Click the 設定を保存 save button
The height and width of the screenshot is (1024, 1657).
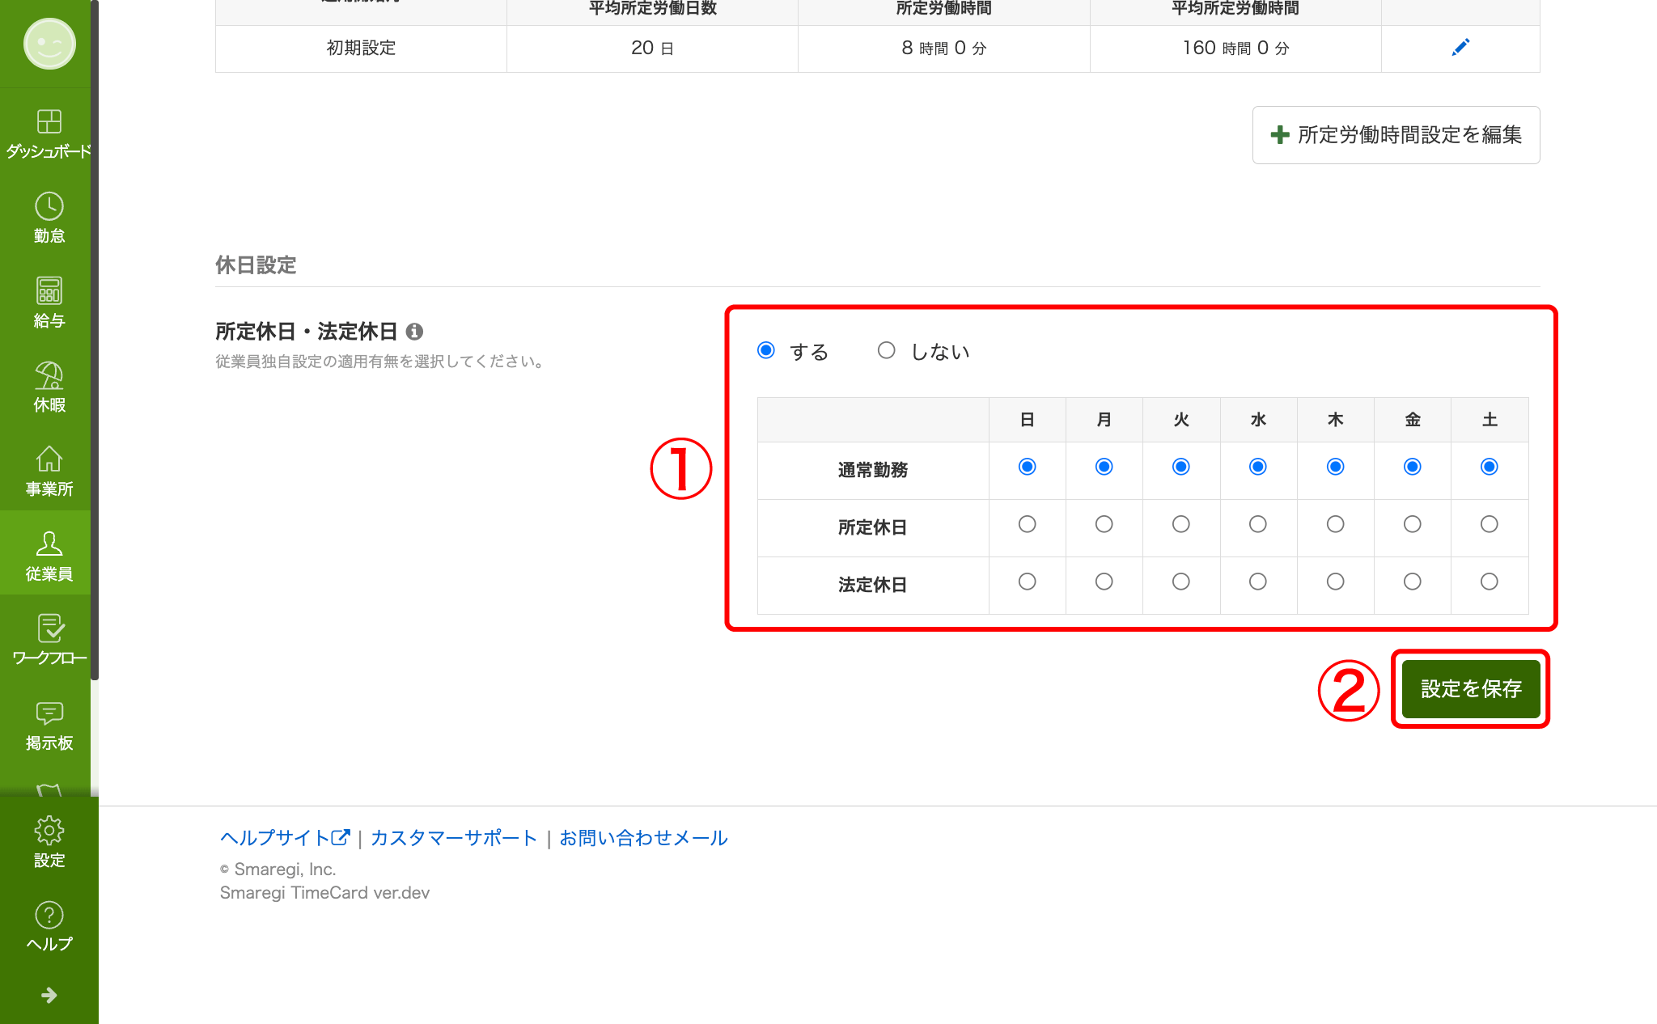point(1470,688)
